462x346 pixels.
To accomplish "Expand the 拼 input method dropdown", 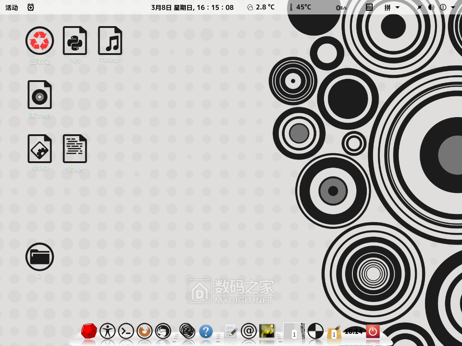I will [x=392, y=7].
